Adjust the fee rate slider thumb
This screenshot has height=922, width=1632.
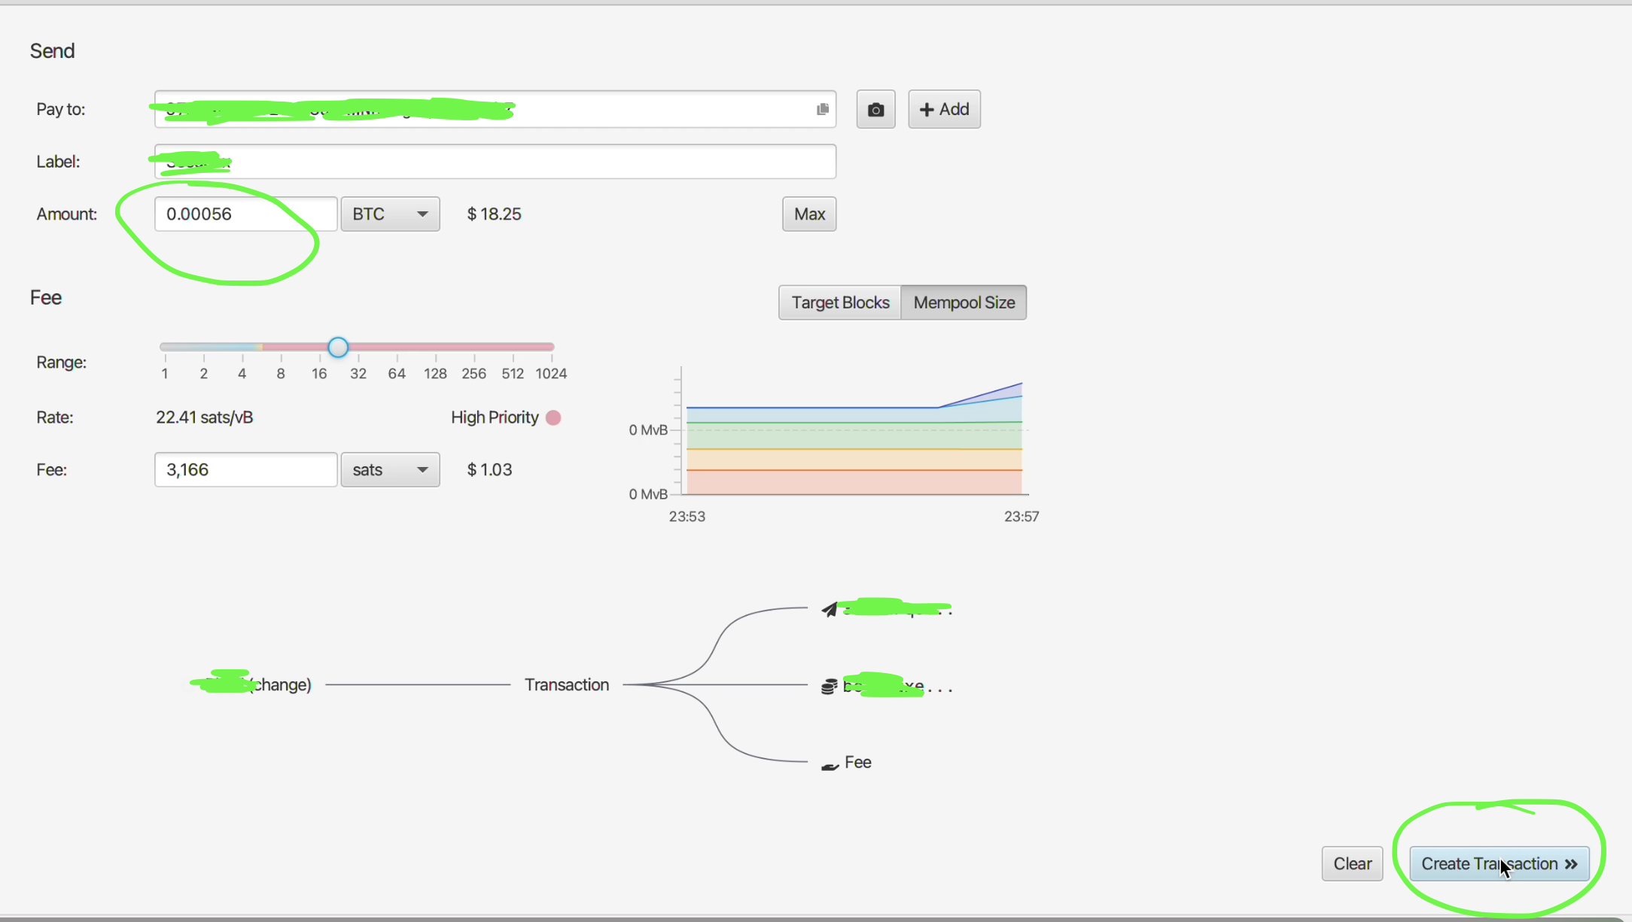[337, 347]
